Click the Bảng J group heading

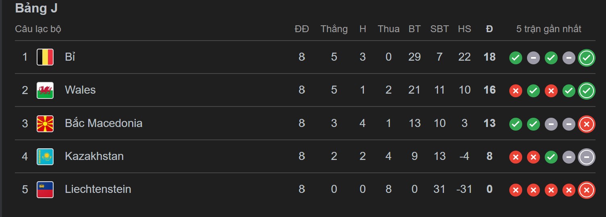[x=36, y=8]
